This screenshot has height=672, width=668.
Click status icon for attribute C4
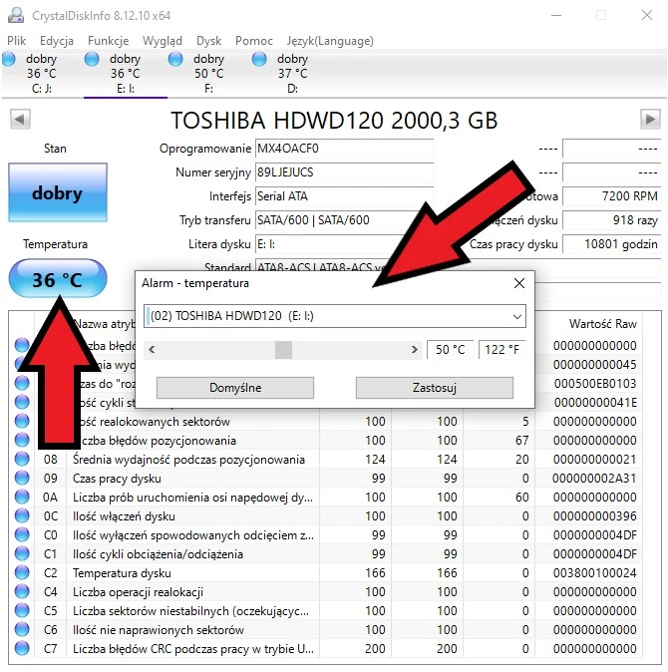[22, 592]
